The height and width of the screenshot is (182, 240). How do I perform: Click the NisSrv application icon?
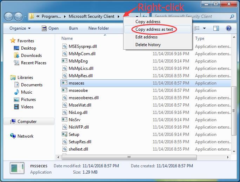(65, 120)
